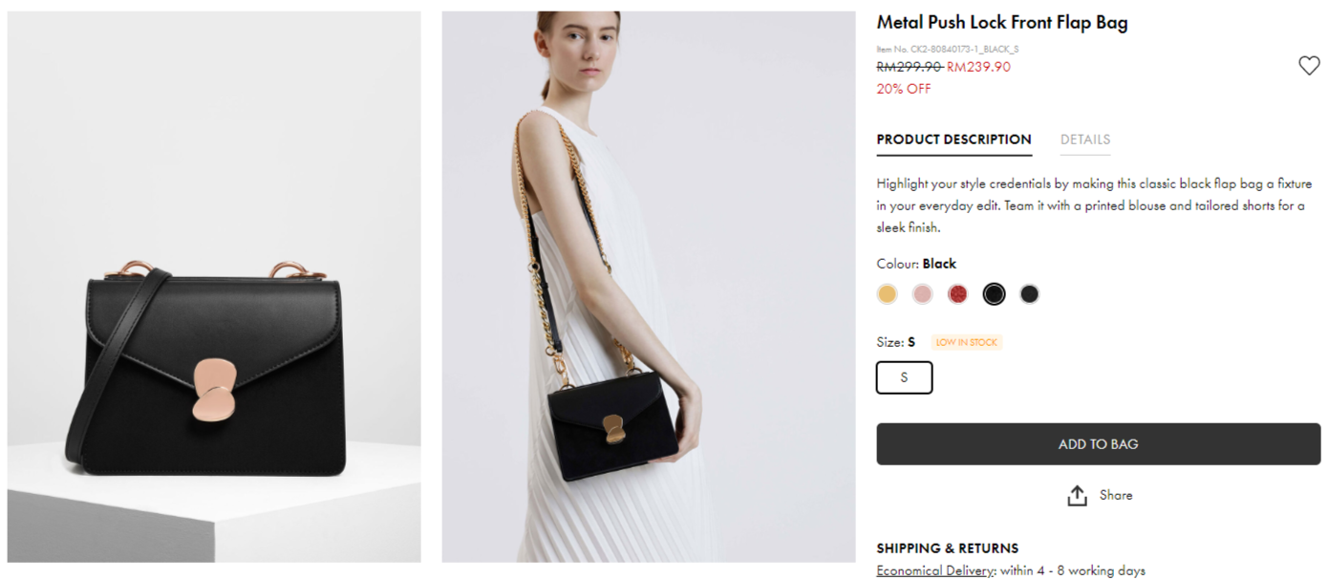The height and width of the screenshot is (580, 1328).
Task: Switch to the Product Description tab
Action: pyautogui.click(x=953, y=140)
